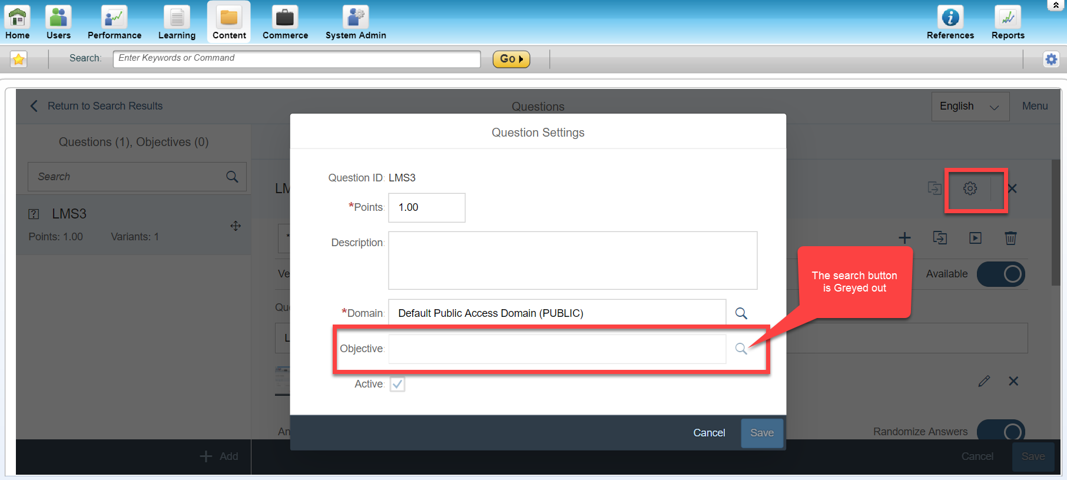
Task: Click the Domain field in dialog
Action: [557, 313]
